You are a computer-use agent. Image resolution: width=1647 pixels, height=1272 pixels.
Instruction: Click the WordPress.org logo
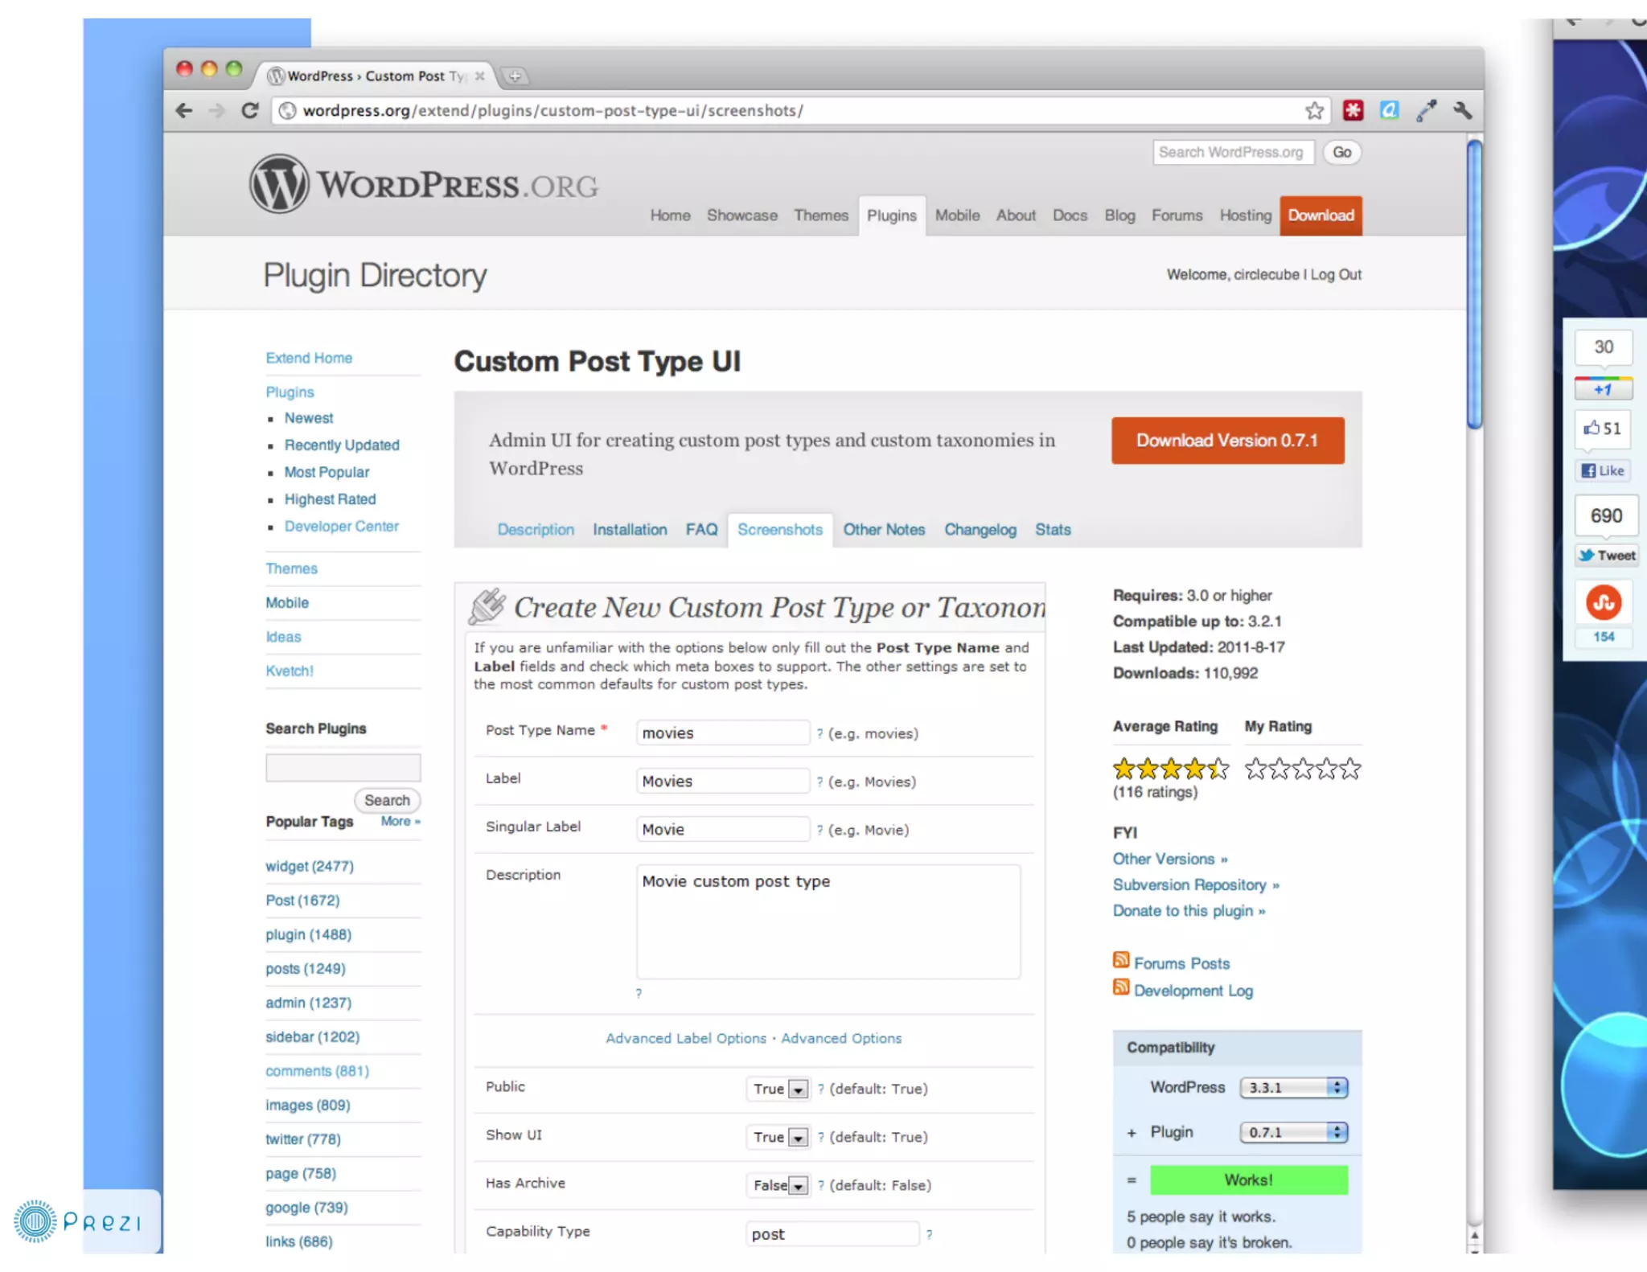424,184
